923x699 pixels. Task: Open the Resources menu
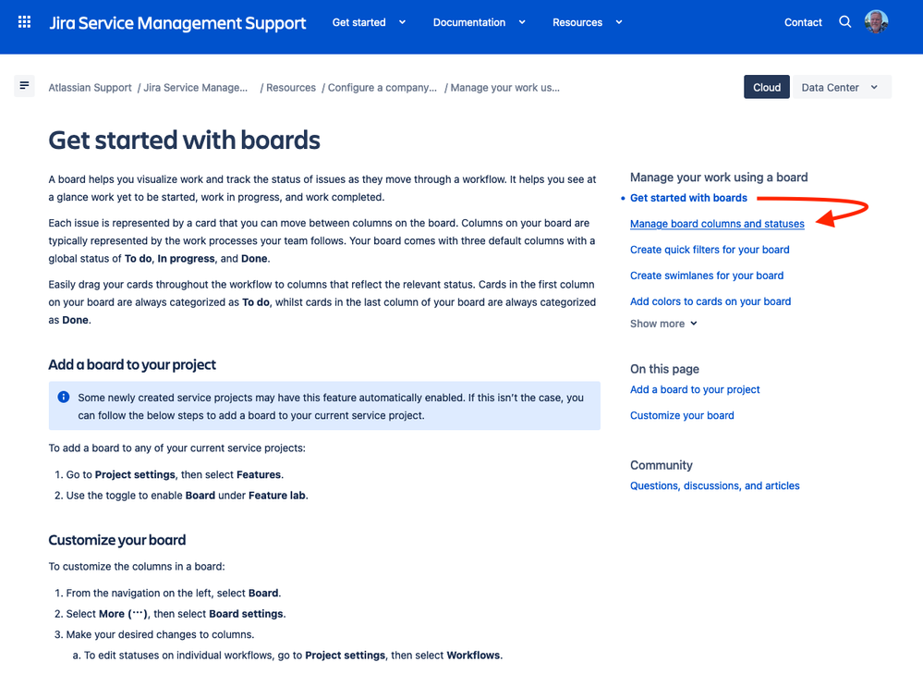[x=577, y=22]
